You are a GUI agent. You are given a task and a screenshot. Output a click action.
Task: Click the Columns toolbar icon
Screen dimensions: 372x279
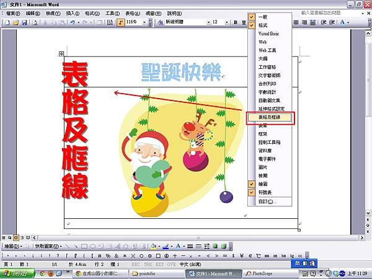tap(110, 22)
